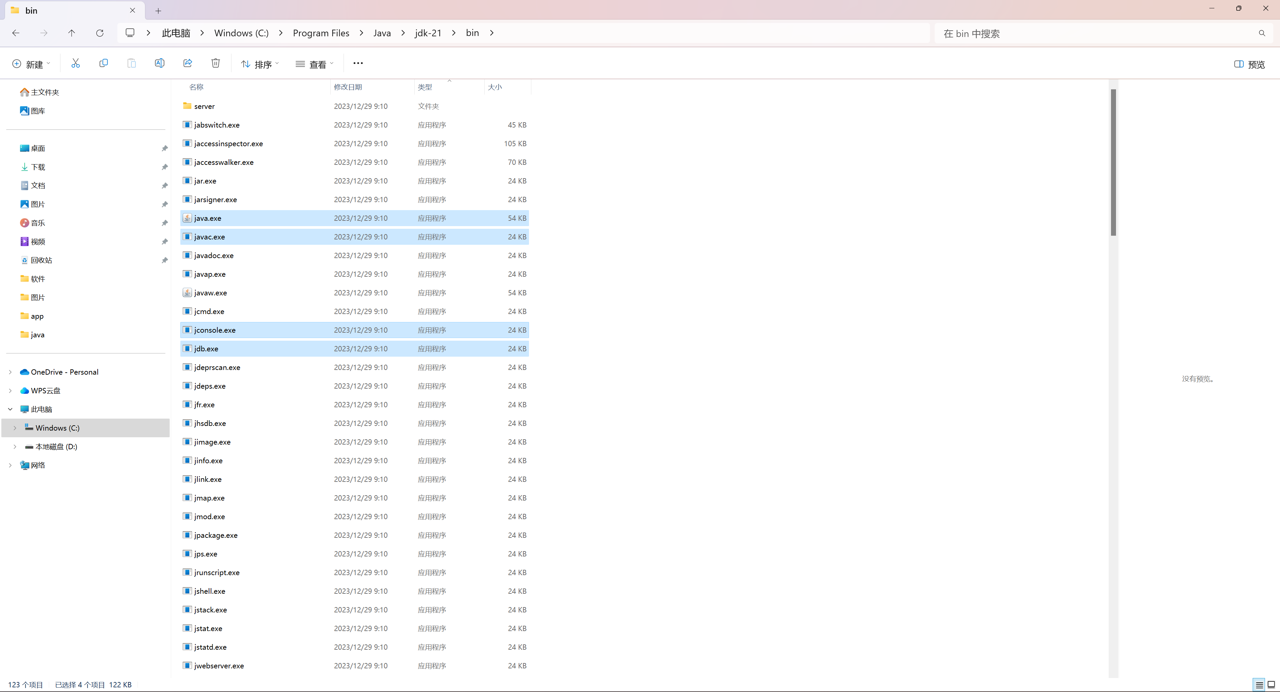The width and height of the screenshot is (1280, 692).
Task: Go up one folder level
Action: click(72, 33)
